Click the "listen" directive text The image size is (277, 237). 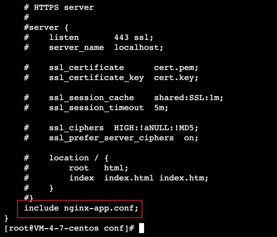[x=64, y=37]
